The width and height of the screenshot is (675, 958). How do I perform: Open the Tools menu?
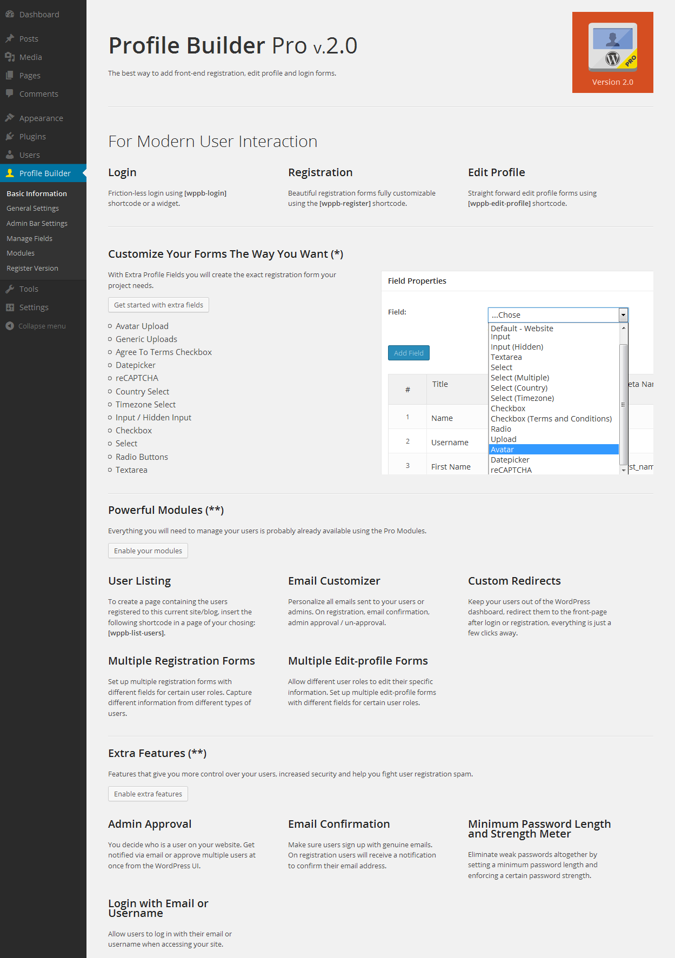[43, 289]
